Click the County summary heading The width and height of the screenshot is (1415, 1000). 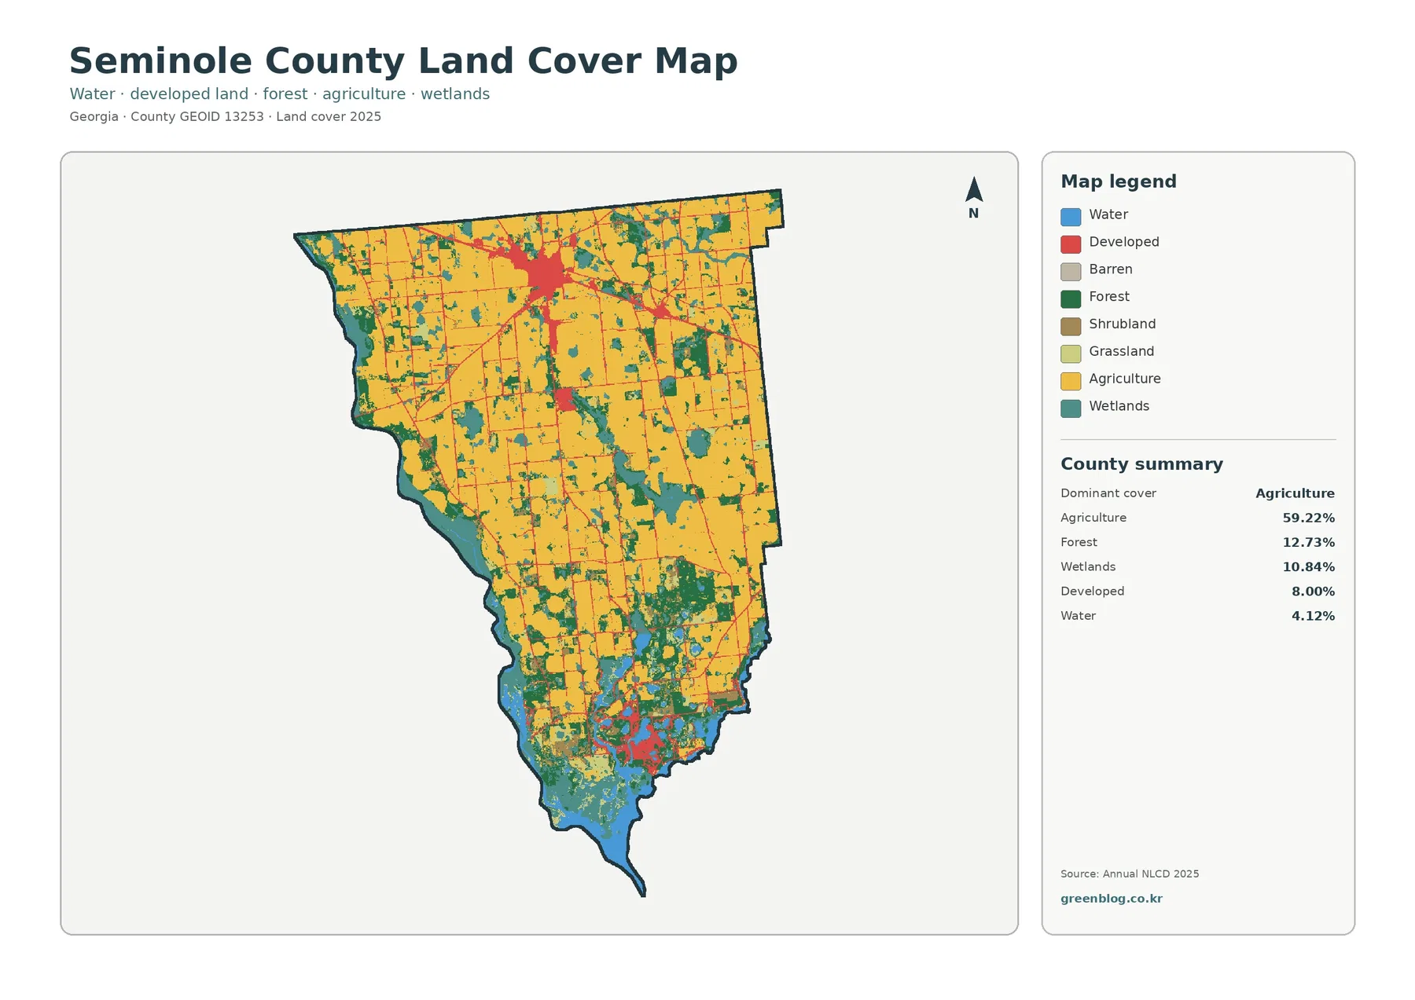pos(1141,464)
